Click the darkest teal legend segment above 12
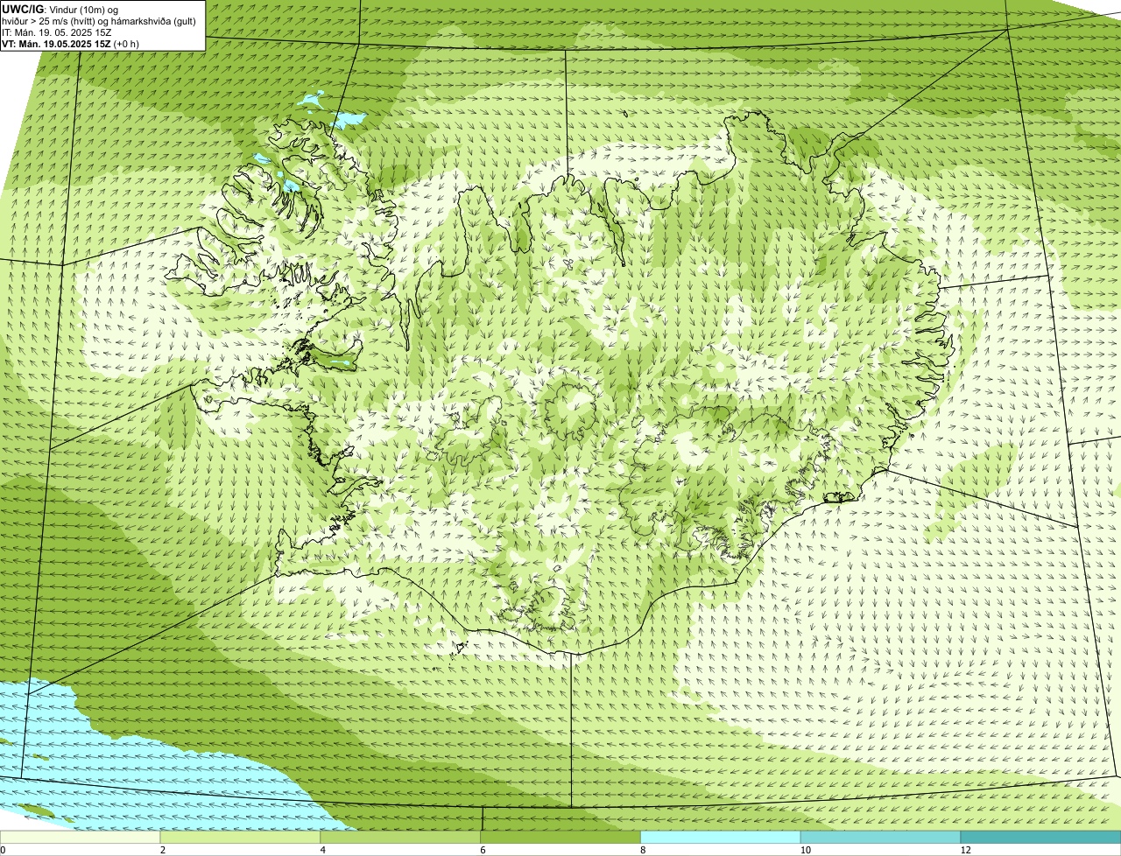This screenshot has height=856, width=1121. tap(1040, 838)
